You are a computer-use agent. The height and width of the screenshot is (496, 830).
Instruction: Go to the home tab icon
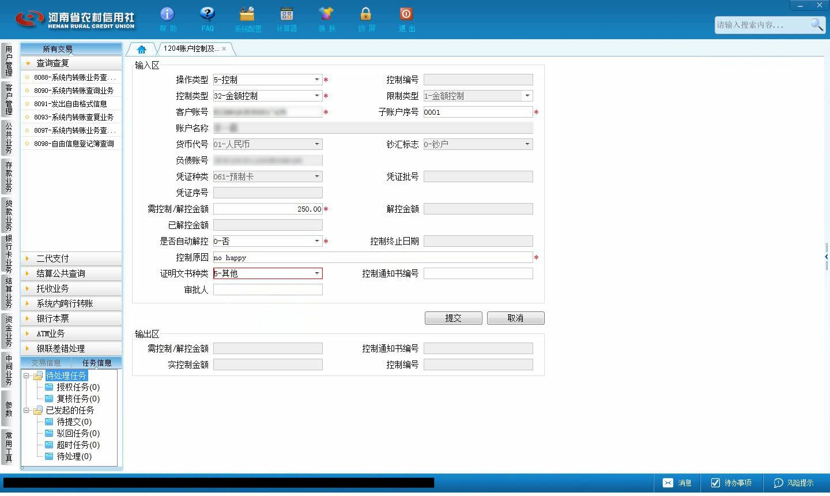click(x=142, y=50)
